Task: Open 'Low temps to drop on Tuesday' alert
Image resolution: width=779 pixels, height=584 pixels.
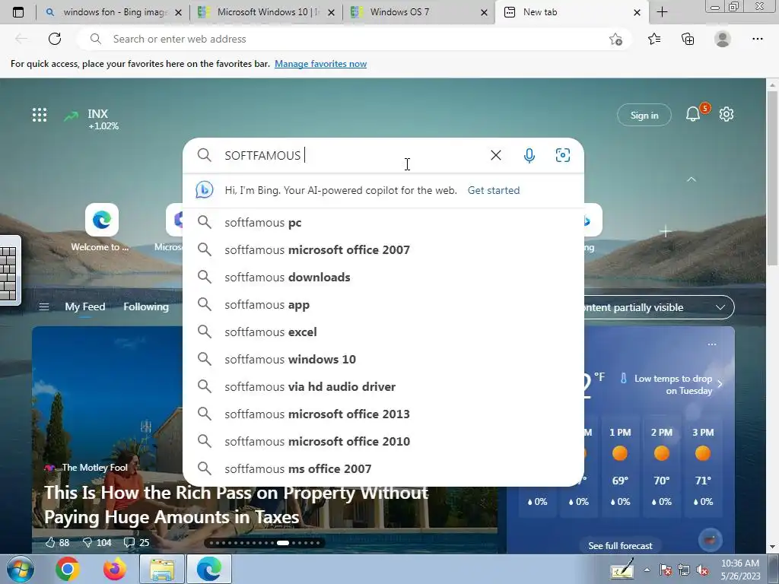Action: 671,384
